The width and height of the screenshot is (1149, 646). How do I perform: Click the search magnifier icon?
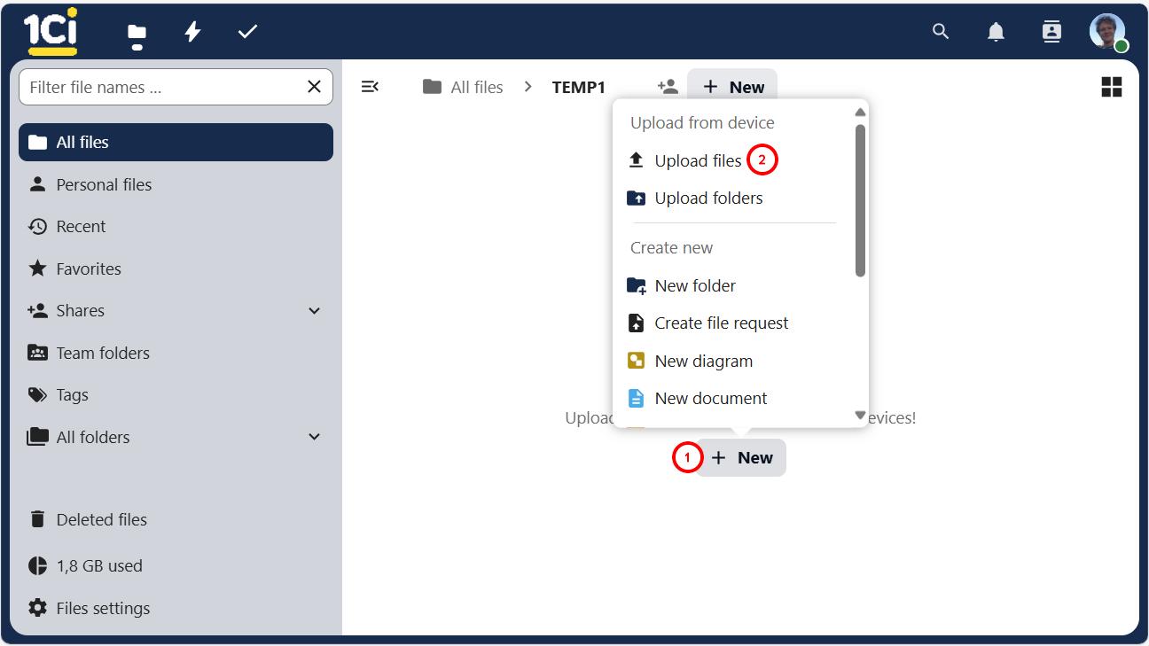point(941,32)
